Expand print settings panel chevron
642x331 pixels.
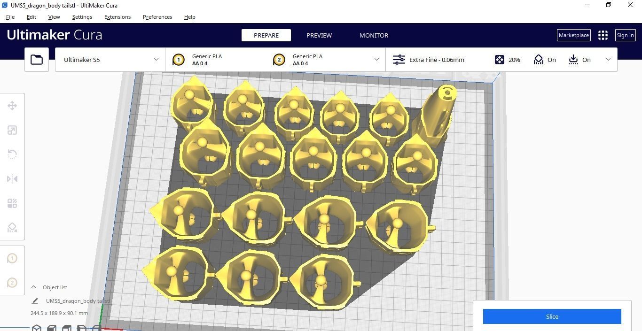click(x=608, y=60)
